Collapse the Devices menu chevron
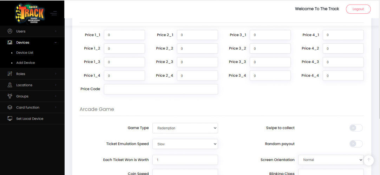 (56, 42)
